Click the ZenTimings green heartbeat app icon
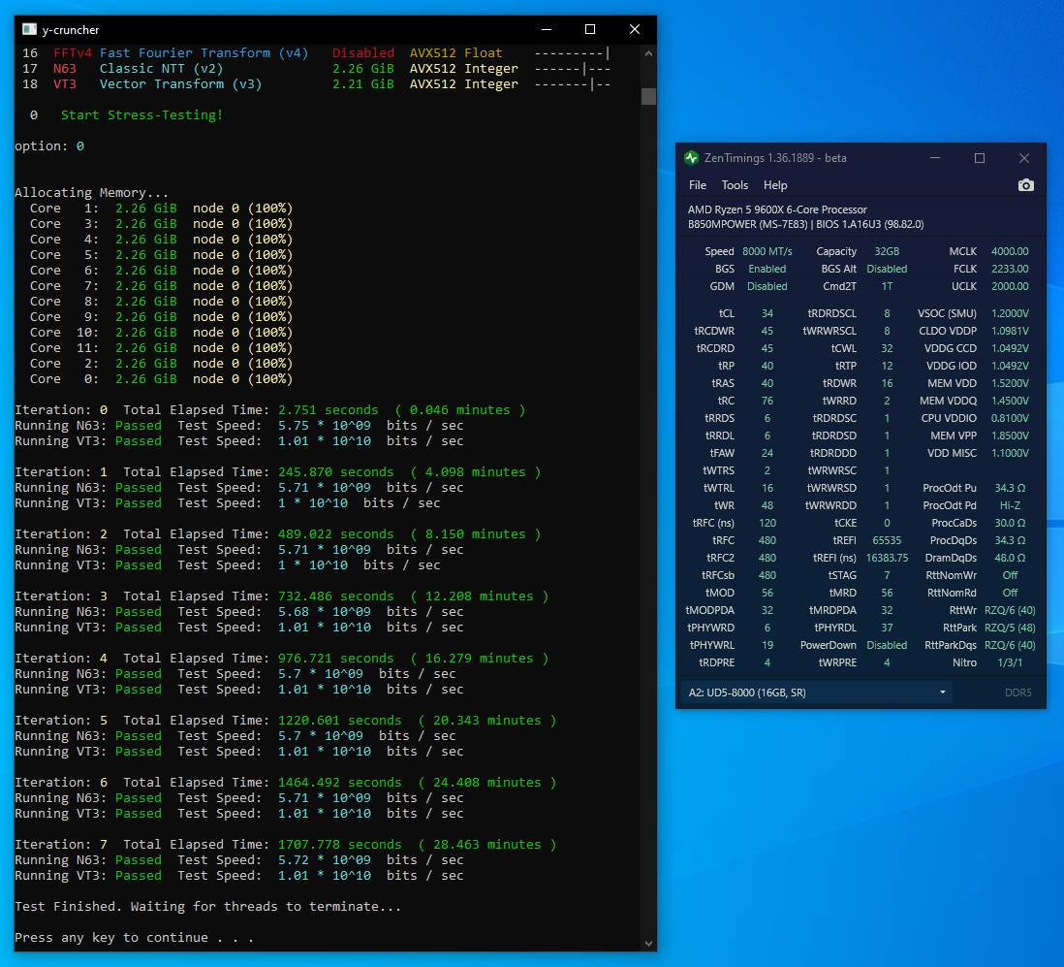This screenshot has width=1064, height=967. [691, 158]
